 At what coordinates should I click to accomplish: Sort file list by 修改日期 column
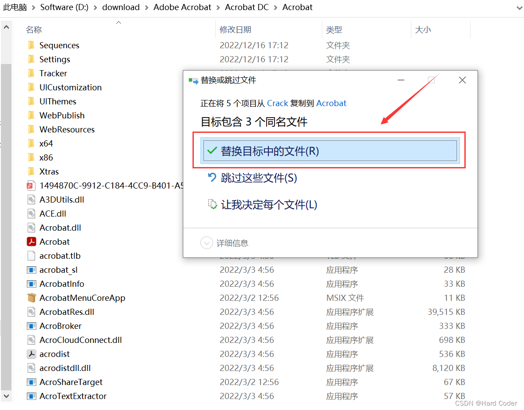click(235, 30)
